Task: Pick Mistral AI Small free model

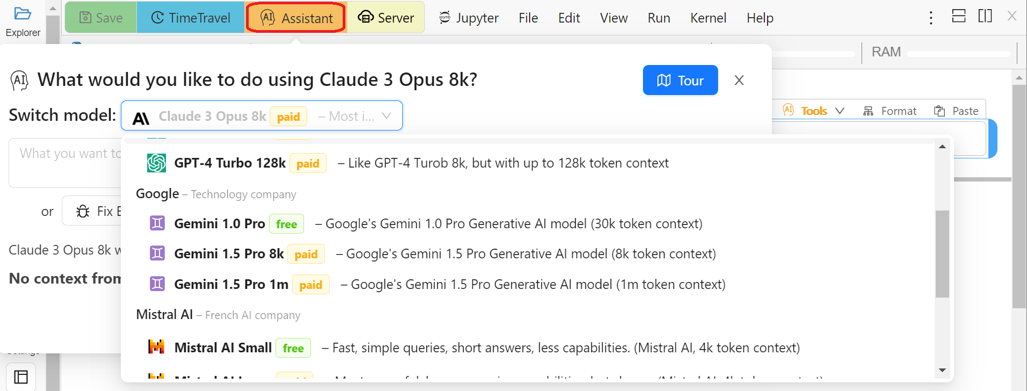Action: 223,348
